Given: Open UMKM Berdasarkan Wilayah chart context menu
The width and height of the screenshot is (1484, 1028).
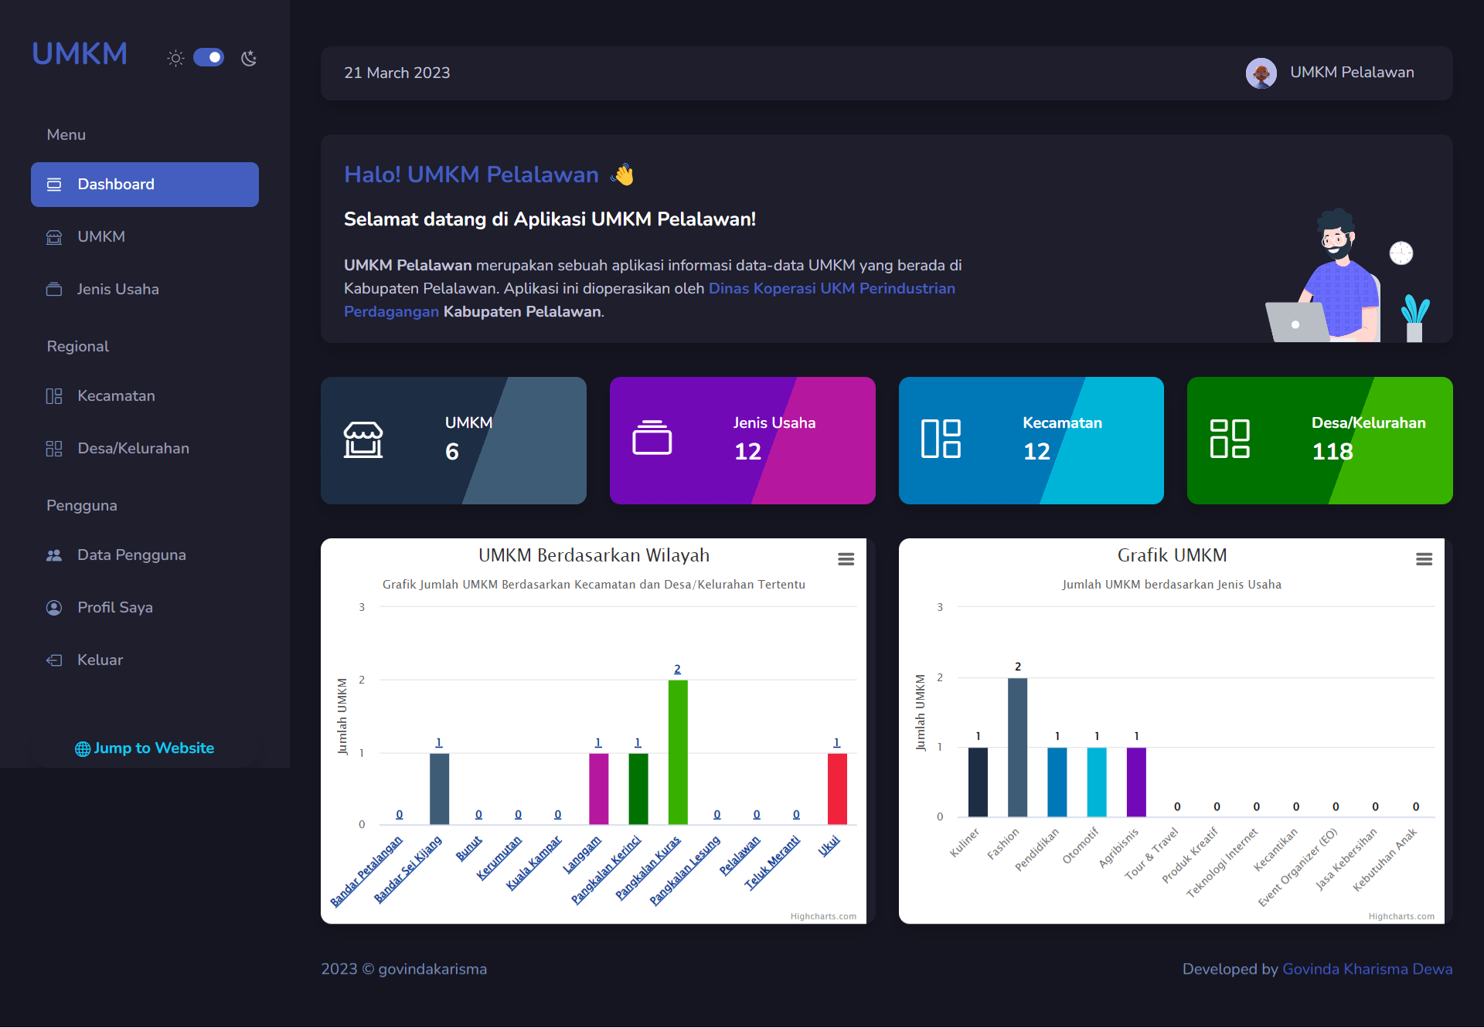Looking at the screenshot, I should (x=846, y=559).
